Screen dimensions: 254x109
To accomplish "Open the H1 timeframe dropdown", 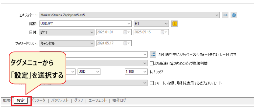I will click(x=151, y=24).
